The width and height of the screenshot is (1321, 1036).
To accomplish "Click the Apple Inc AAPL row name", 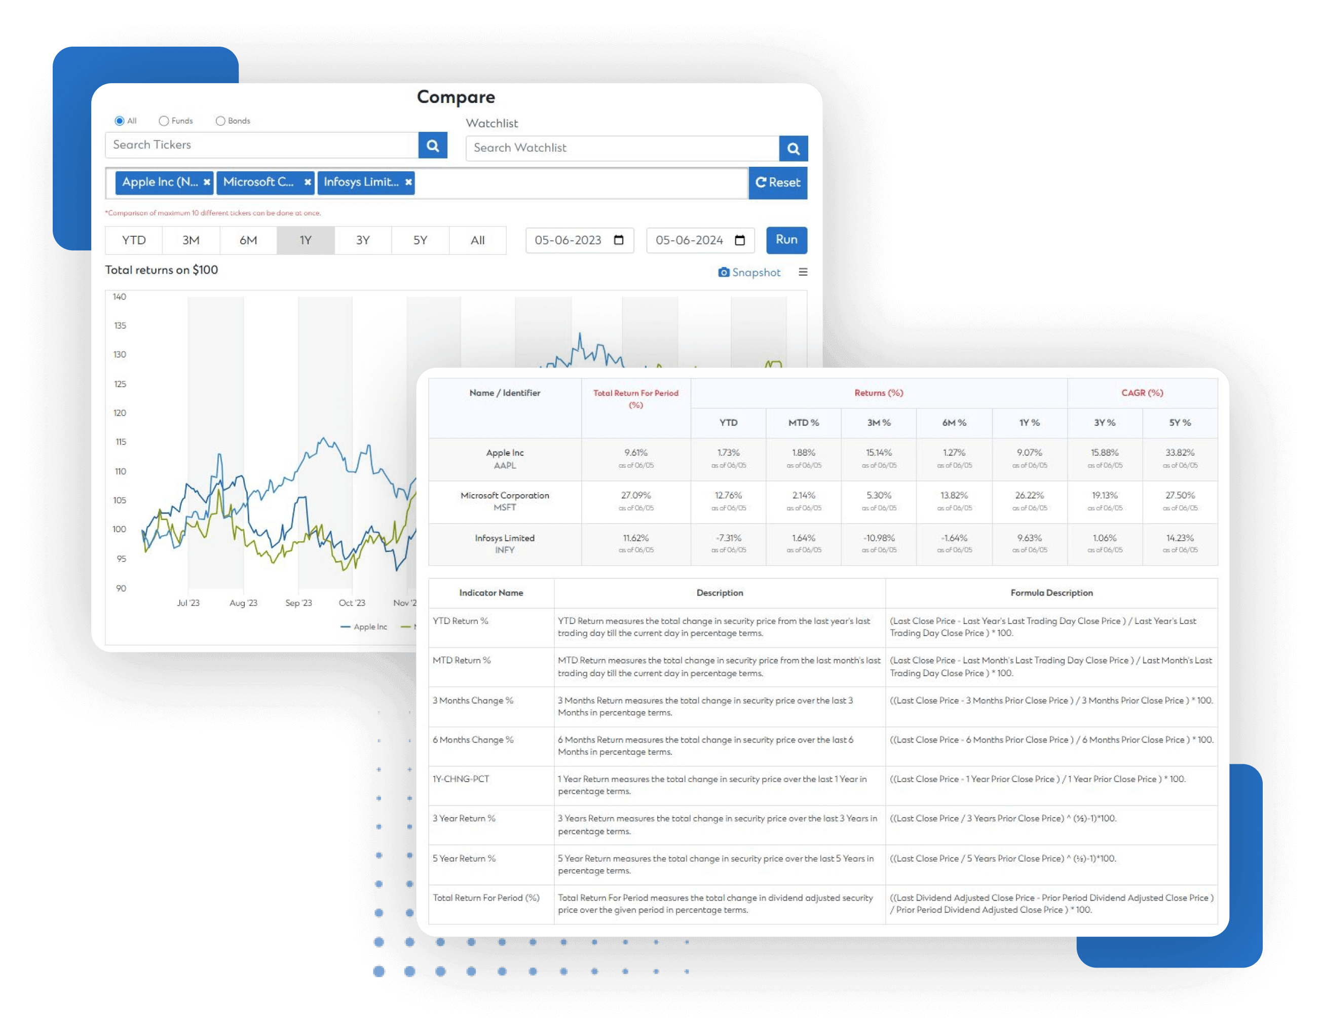I will point(504,459).
